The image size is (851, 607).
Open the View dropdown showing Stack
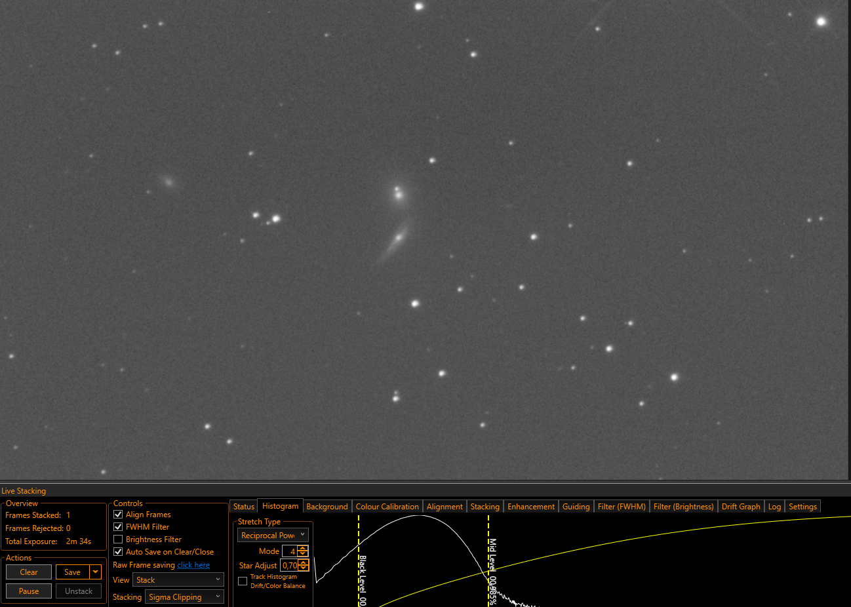178,580
